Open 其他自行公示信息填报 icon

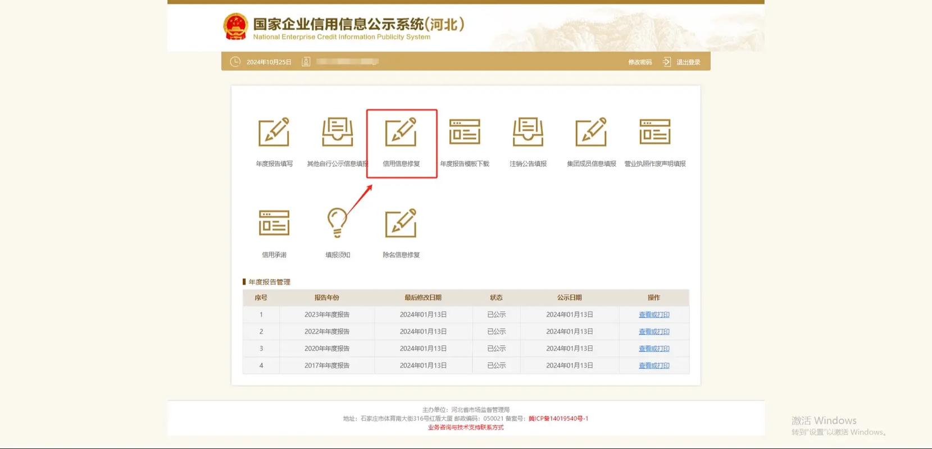(x=338, y=132)
